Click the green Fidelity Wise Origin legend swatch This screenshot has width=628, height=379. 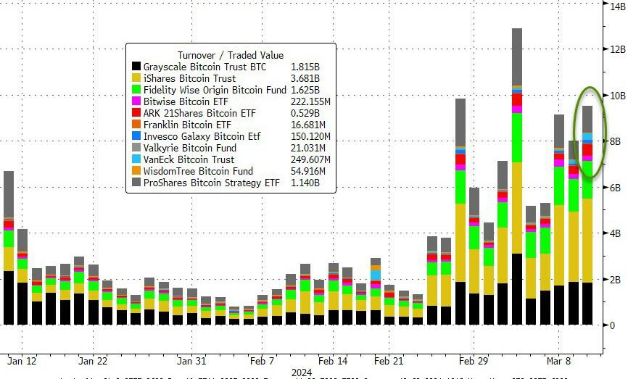(136, 90)
